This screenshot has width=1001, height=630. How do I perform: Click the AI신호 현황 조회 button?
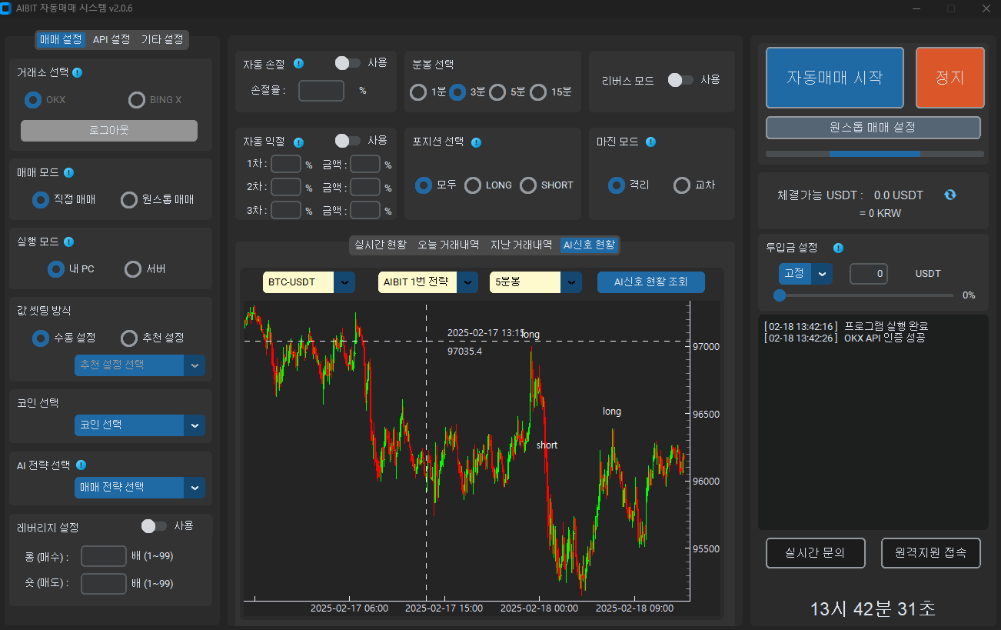(x=650, y=282)
